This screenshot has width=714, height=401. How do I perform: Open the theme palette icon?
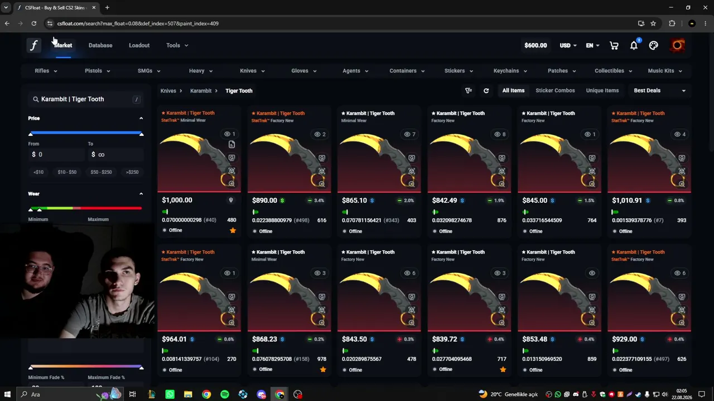click(654, 46)
